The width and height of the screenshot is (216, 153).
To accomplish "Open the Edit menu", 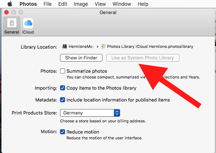I will coord(63,4).
